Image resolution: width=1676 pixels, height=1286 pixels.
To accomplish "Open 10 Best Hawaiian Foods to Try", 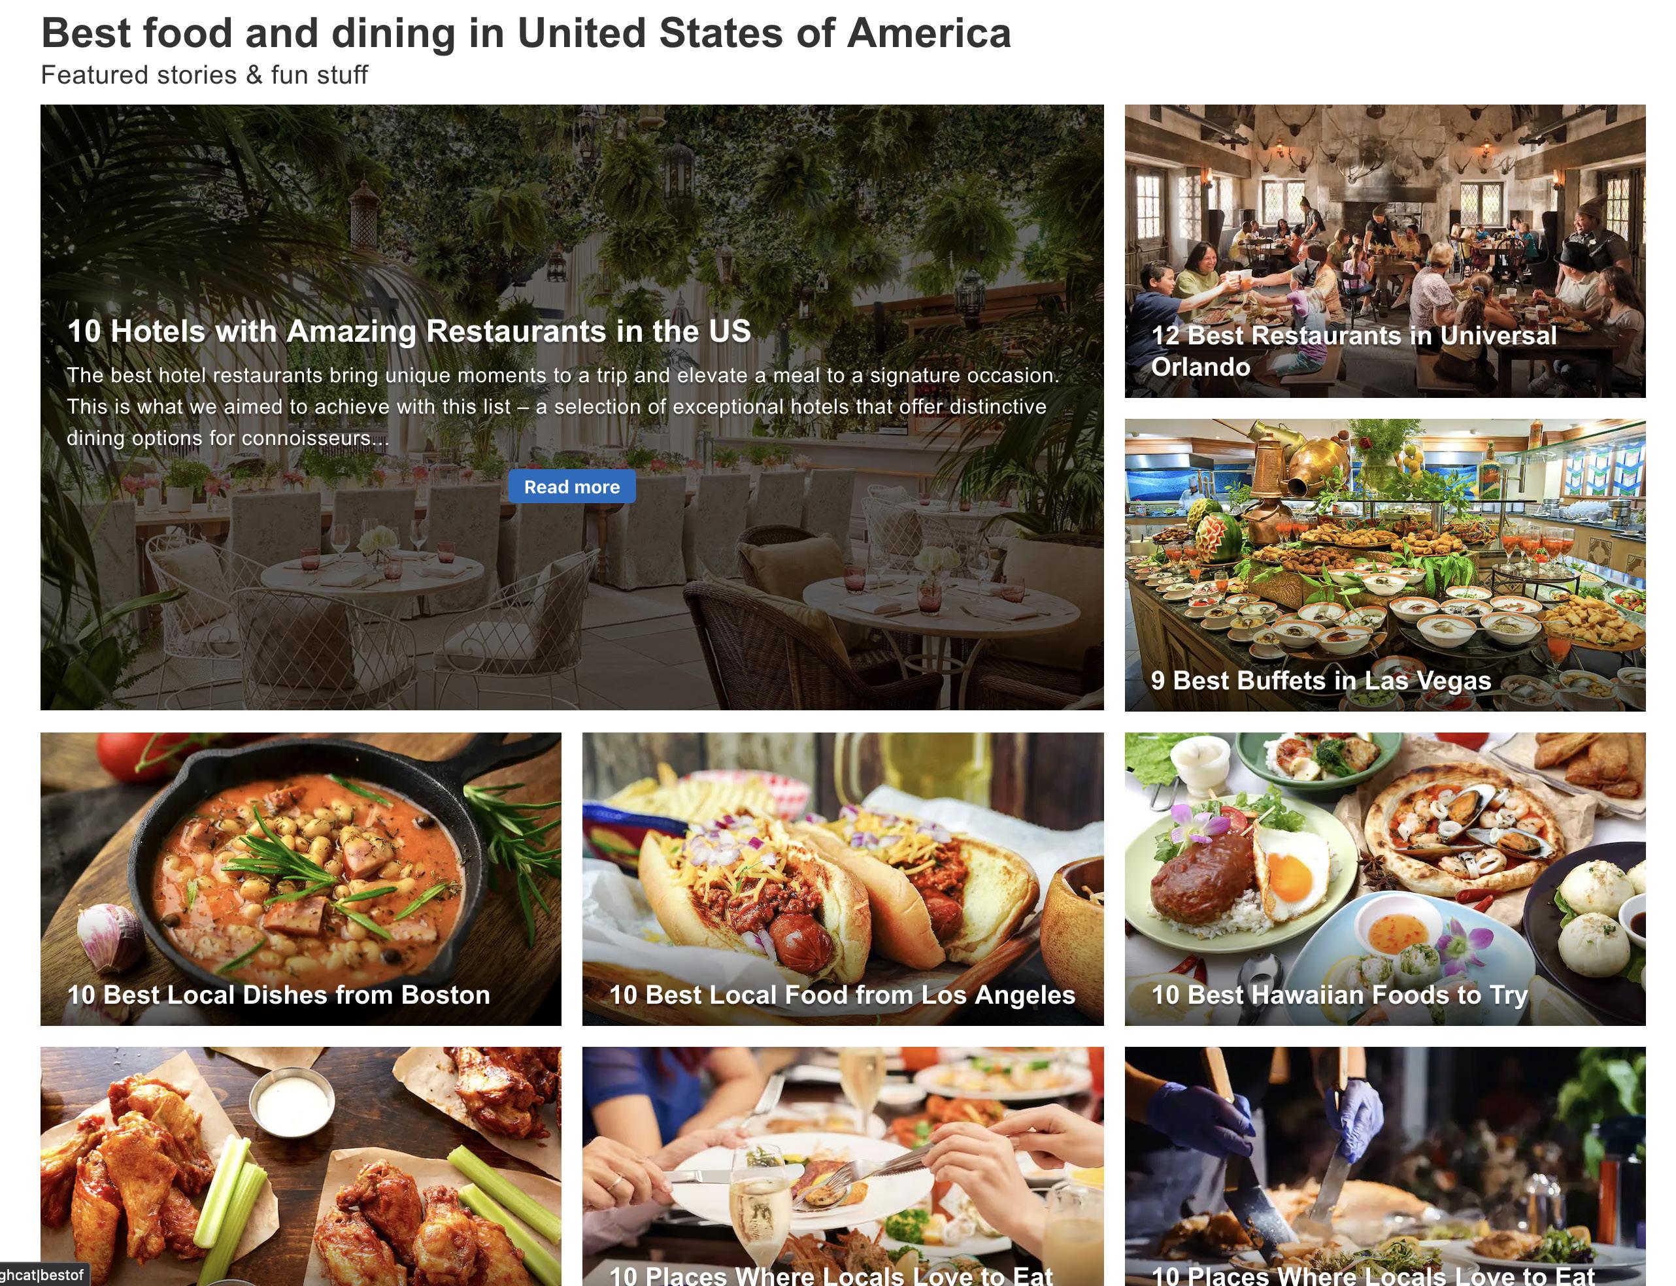I will tap(1339, 995).
